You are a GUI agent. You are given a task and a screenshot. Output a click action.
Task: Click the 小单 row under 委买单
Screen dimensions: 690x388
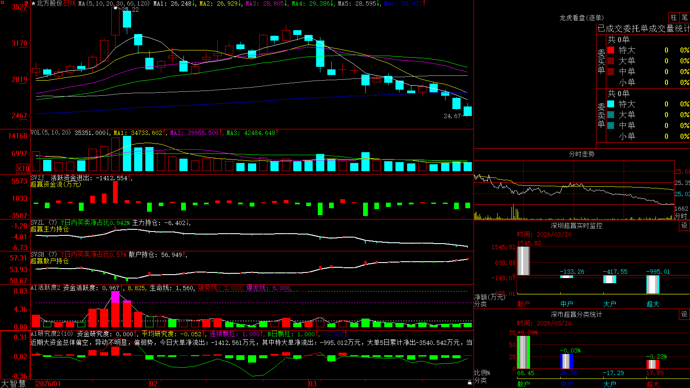(x=648, y=82)
